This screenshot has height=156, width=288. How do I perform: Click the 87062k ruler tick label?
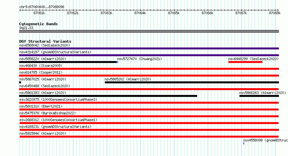click(x=73, y=13)
